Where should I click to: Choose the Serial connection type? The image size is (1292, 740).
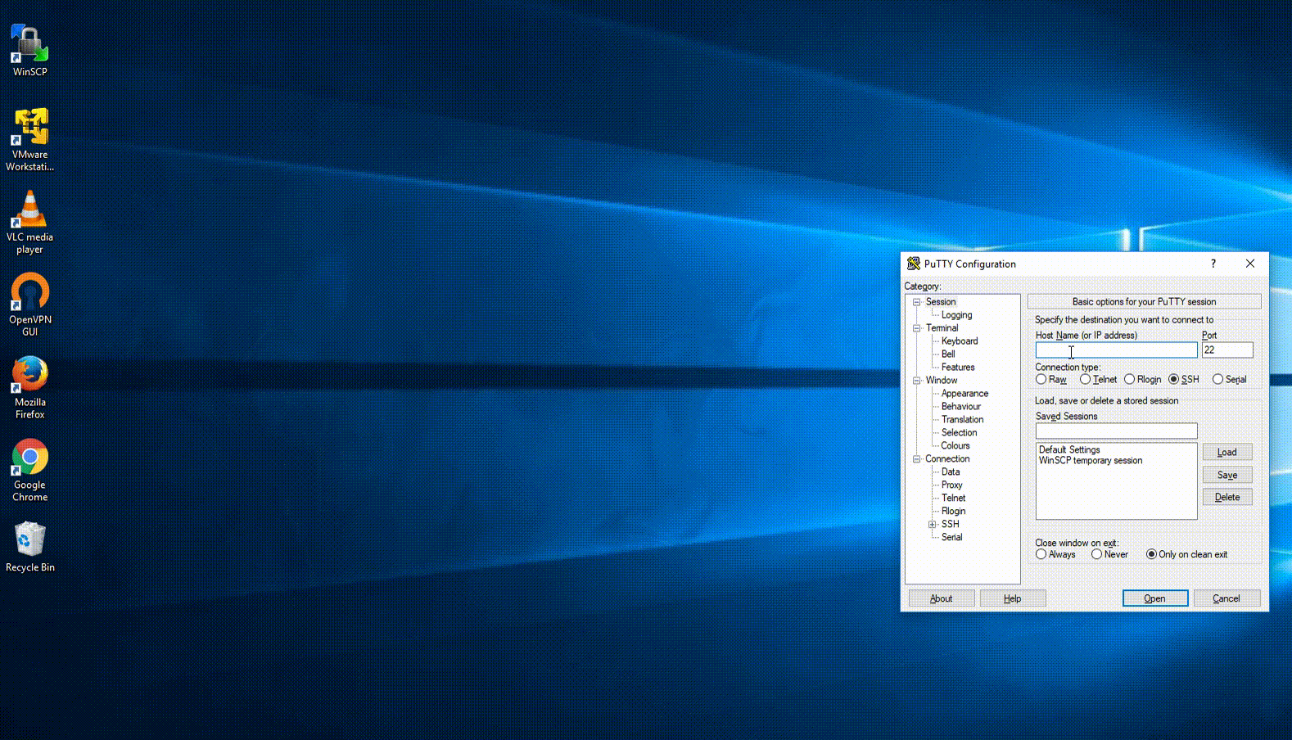point(1217,379)
